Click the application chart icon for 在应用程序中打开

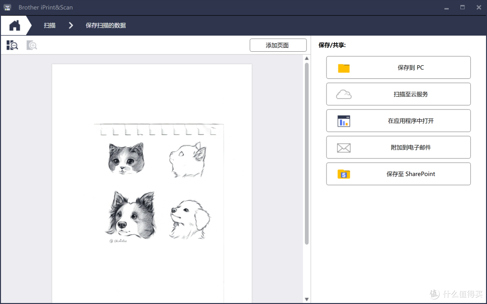[344, 121]
